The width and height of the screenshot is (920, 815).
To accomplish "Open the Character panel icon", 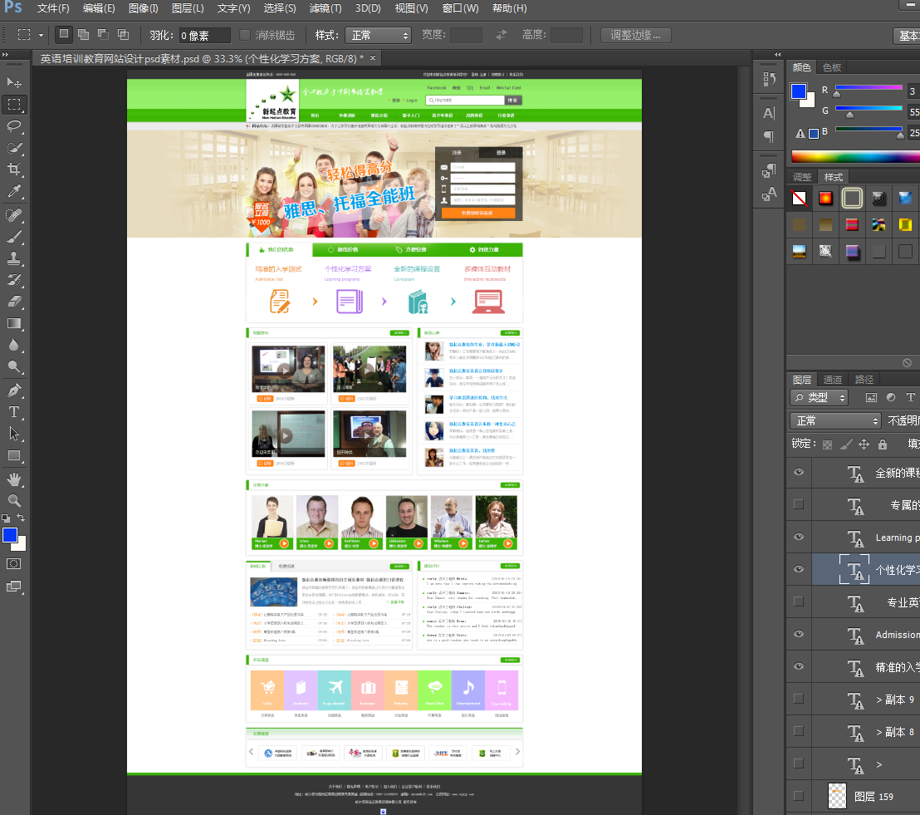I will pos(769,113).
